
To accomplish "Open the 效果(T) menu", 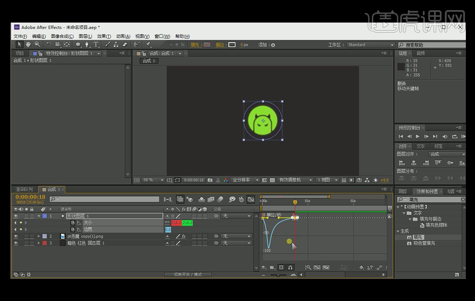I will [104, 36].
